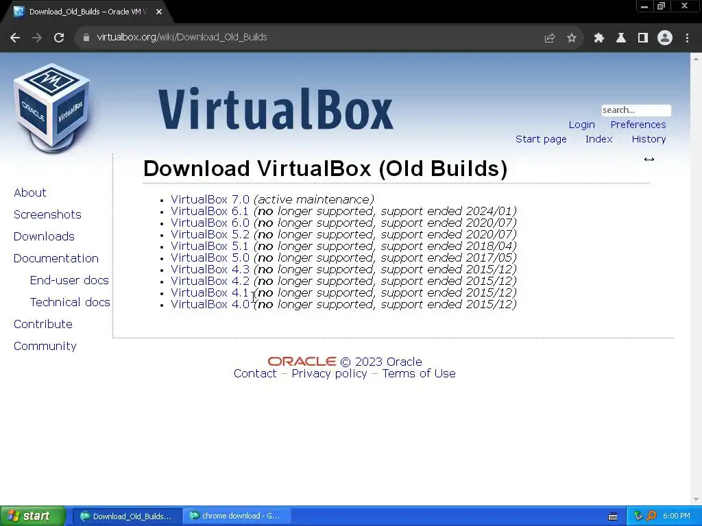Click the share page icon in address bar

[549, 38]
